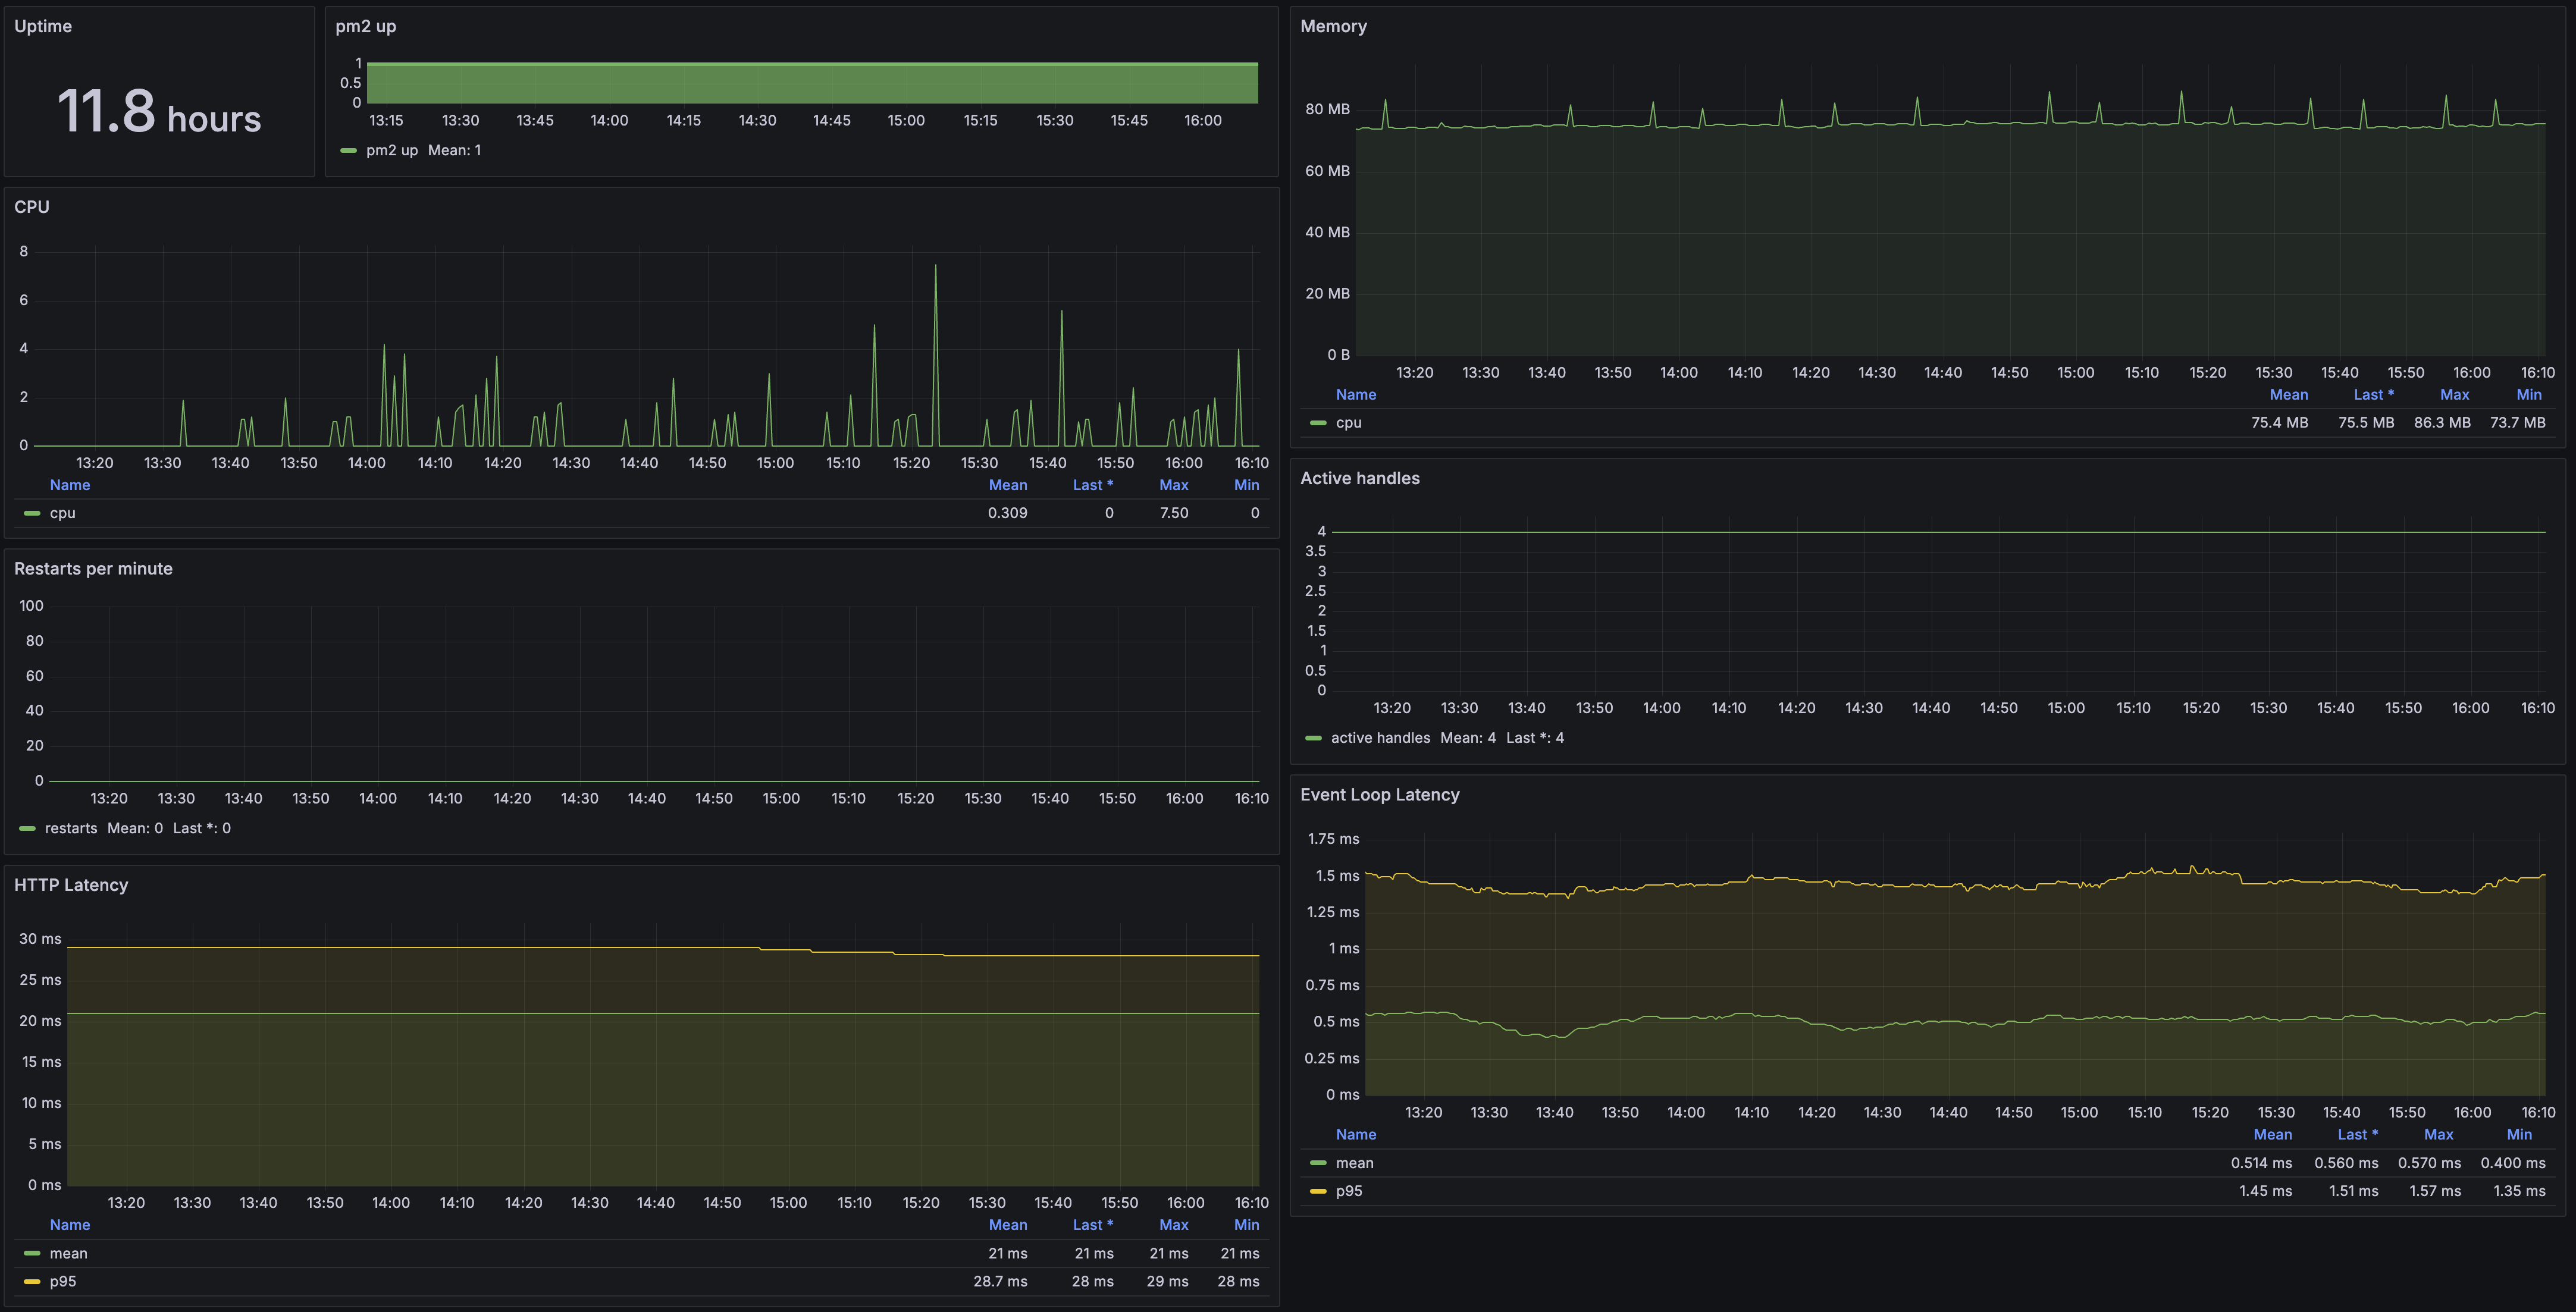Toggle mean series in HTTP Latency legend
This screenshot has width=2576, height=1312.
(68, 1254)
